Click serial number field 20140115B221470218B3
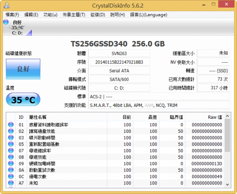237x194 pixels. click(119, 62)
